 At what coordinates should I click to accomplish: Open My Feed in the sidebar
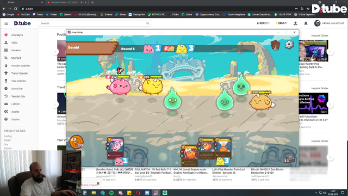(16, 58)
